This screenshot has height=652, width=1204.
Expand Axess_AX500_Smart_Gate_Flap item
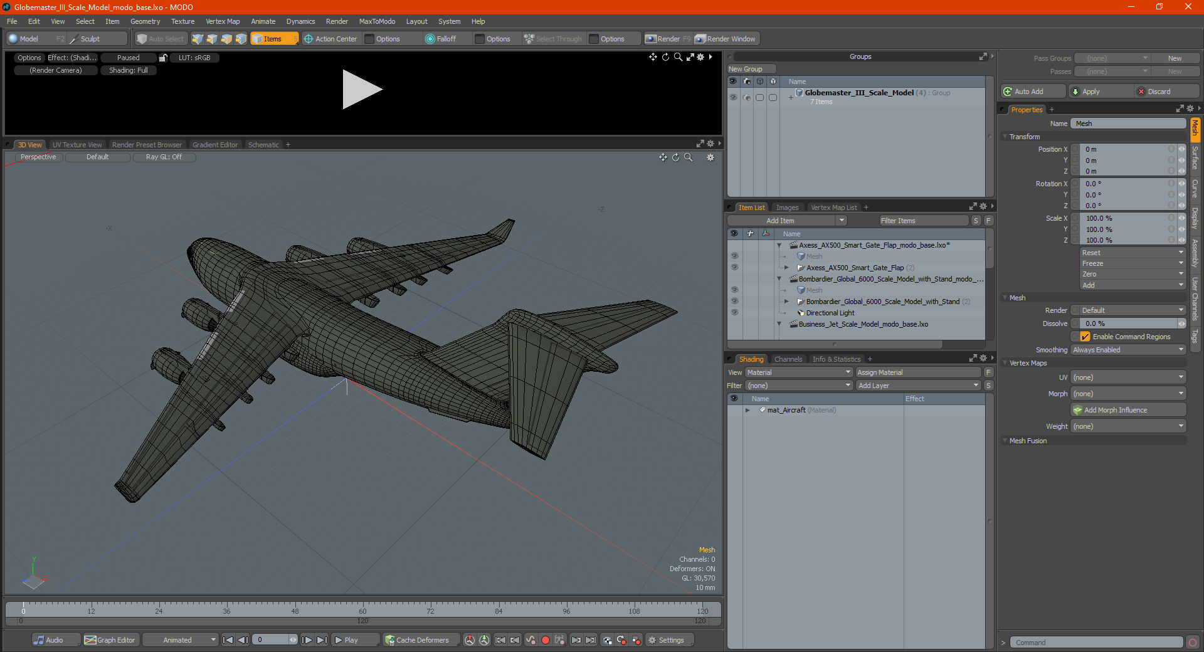[786, 268]
